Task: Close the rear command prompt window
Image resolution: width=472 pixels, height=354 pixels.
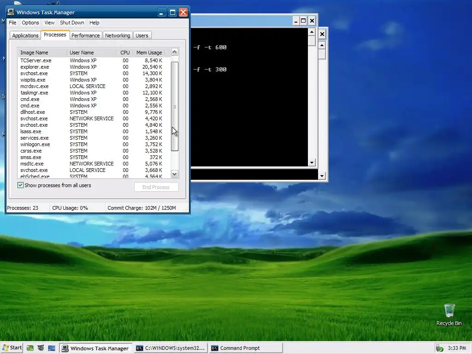Action: click(322, 34)
